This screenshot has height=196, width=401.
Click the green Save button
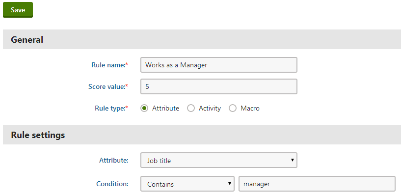(x=18, y=10)
